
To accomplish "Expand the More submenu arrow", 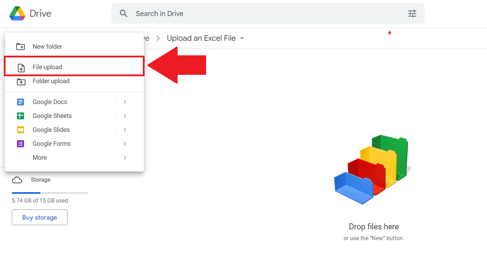I will tap(125, 158).
